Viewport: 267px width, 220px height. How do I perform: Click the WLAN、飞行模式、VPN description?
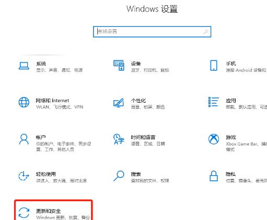click(x=60, y=107)
